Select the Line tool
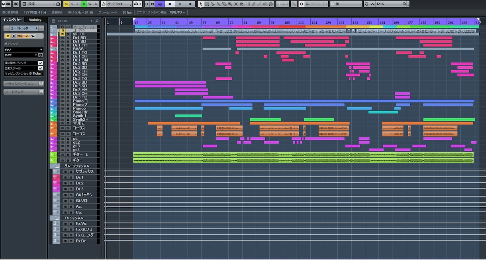The height and width of the screenshot is (260, 486). coord(259,4)
